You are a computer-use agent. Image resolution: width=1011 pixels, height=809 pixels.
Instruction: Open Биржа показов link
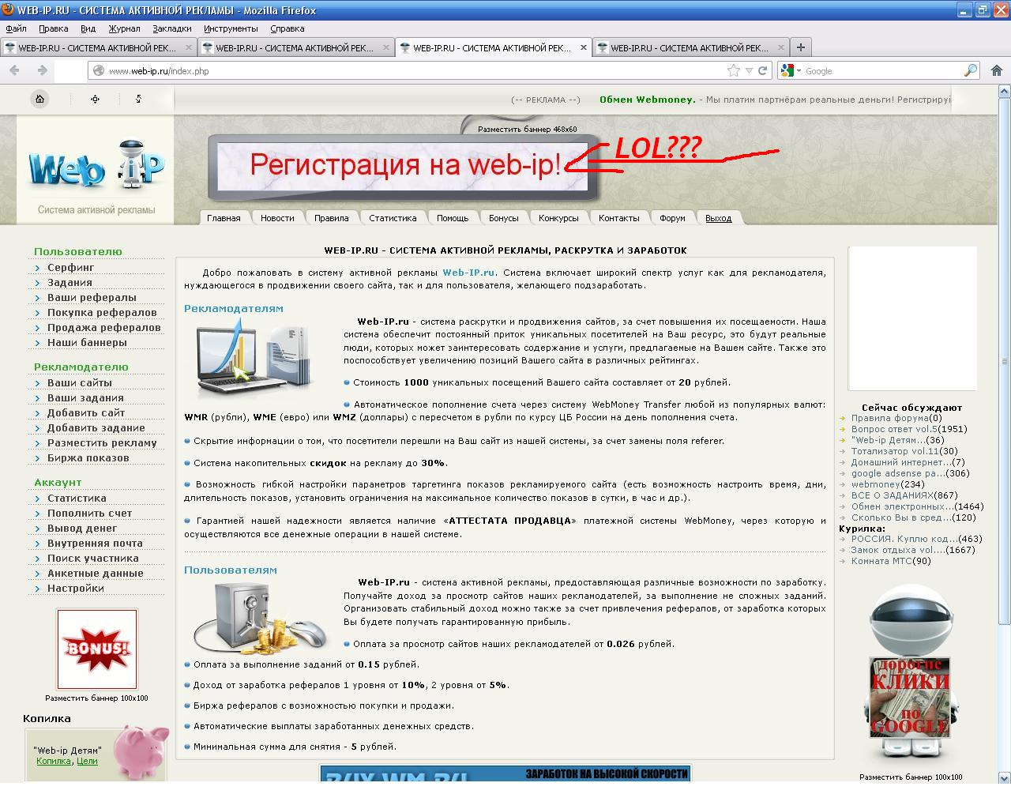click(x=88, y=458)
